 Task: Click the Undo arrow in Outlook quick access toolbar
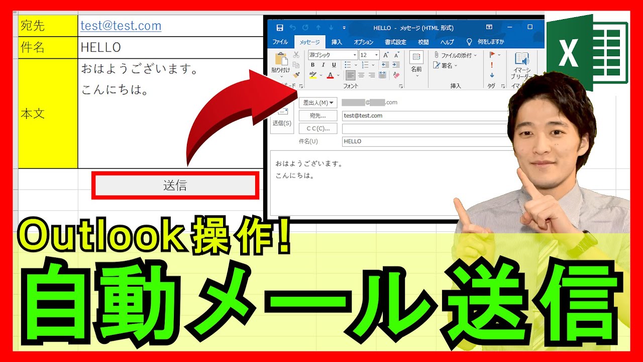pos(292,28)
